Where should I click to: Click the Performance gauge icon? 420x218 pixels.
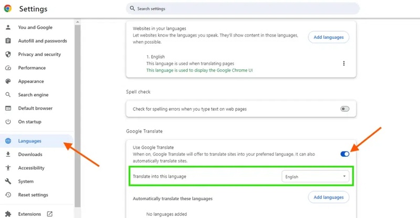click(x=8, y=68)
